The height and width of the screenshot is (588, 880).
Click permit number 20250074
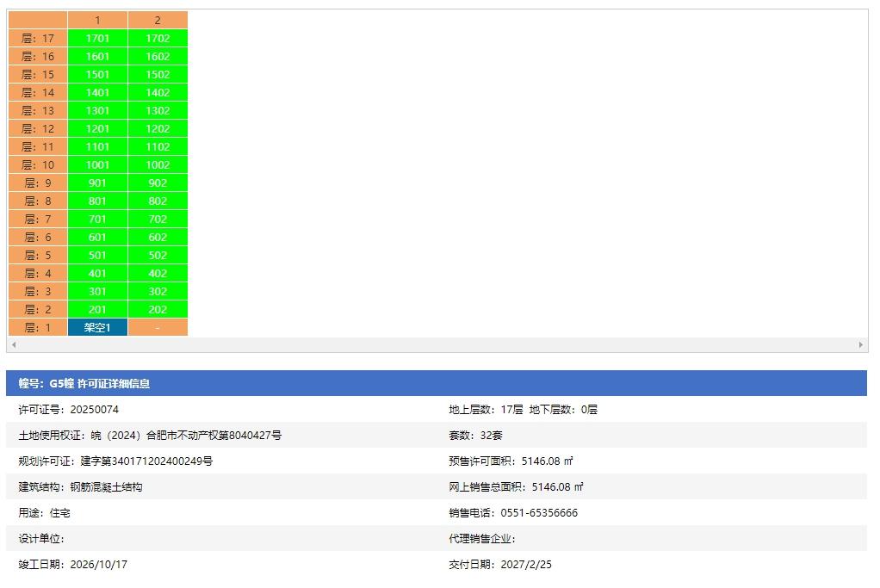(x=95, y=410)
